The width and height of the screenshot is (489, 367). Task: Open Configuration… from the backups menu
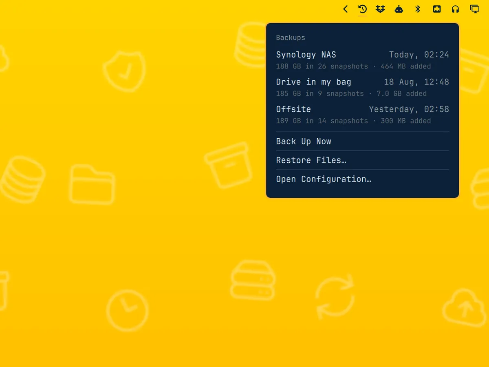[x=363, y=179]
